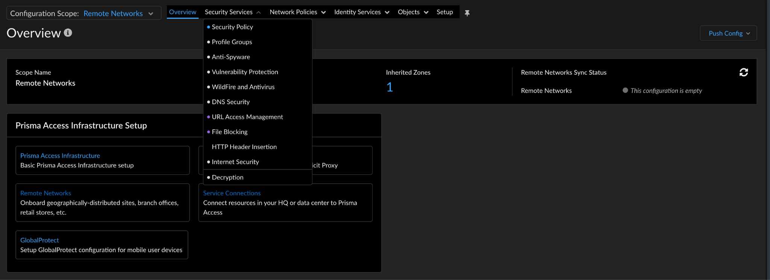Viewport: 770px width, 280px height.
Task: Select Security Policy from the menu
Action: [x=258, y=27]
